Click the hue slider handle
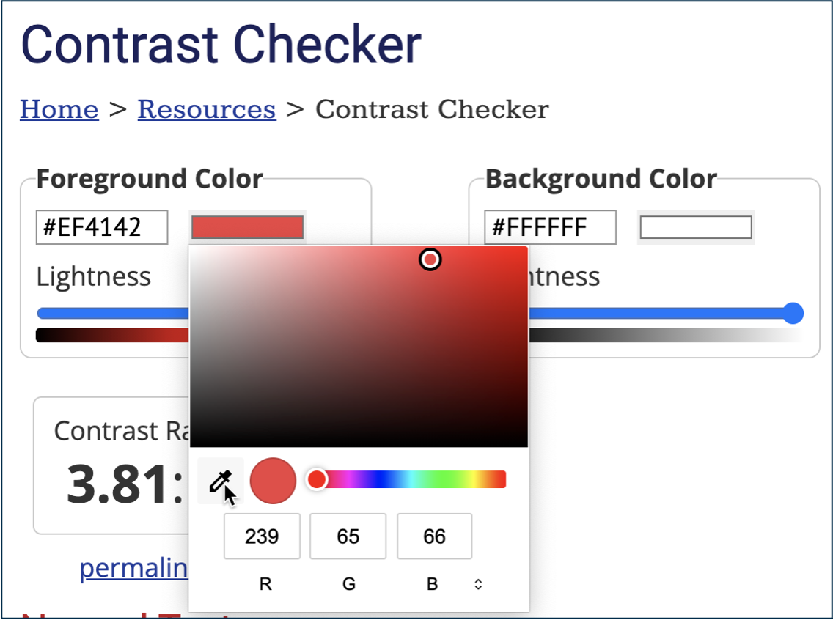833x620 pixels. point(317,479)
